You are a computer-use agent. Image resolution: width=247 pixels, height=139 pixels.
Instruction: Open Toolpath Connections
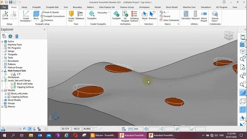[53, 16]
